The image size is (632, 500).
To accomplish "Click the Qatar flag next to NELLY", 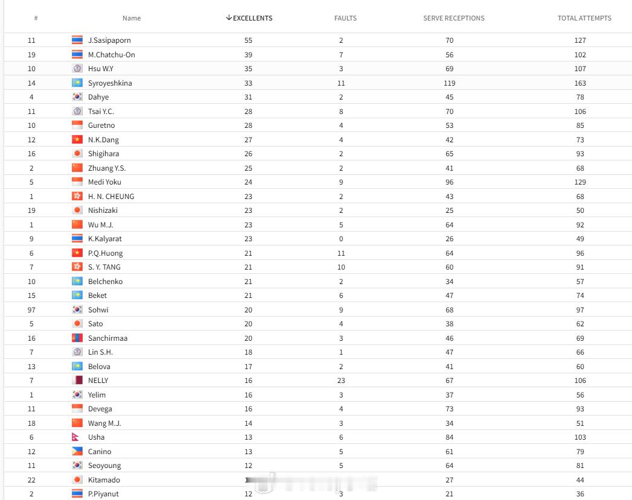I will (77, 381).
